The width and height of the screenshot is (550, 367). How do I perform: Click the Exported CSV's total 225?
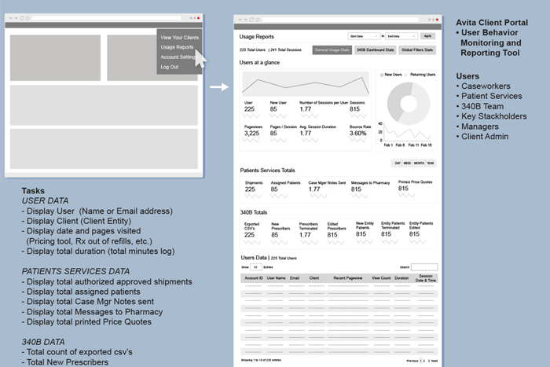point(249,235)
